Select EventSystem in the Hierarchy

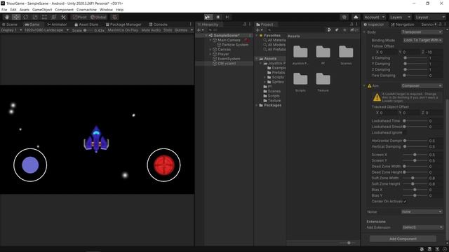tap(229, 59)
